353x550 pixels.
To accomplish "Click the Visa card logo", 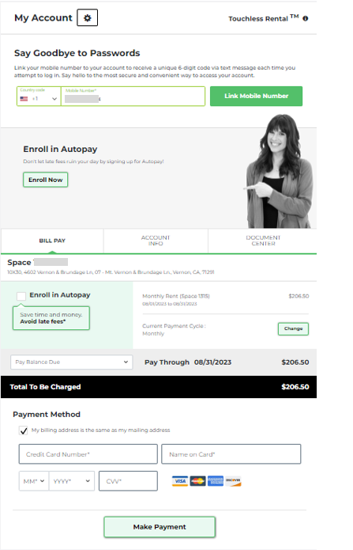I will 180,481.
